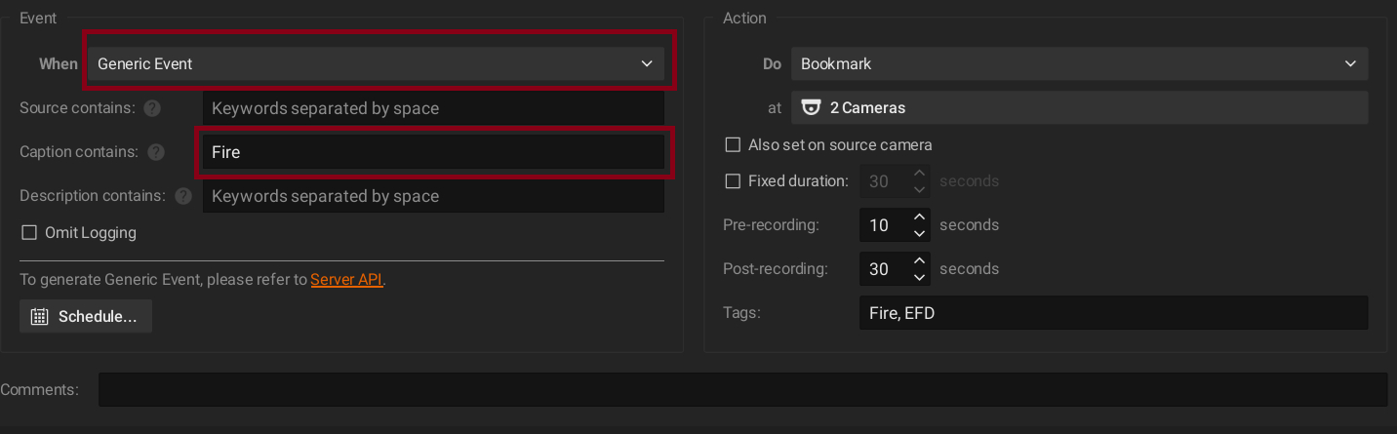Click the help icon beside Source contains
The width and height of the screenshot is (1397, 434).
(x=152, y=108)
